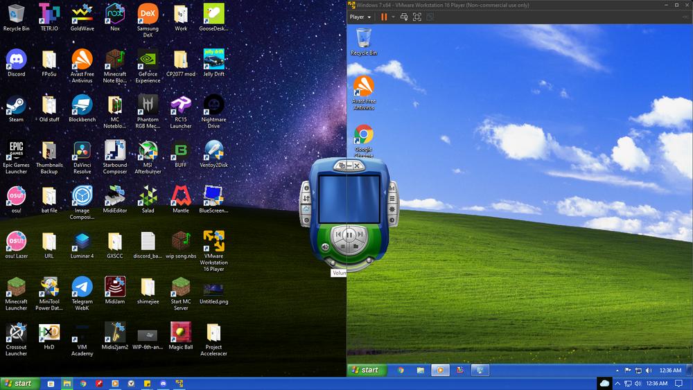Open file folder button in media player

[356, 247]
